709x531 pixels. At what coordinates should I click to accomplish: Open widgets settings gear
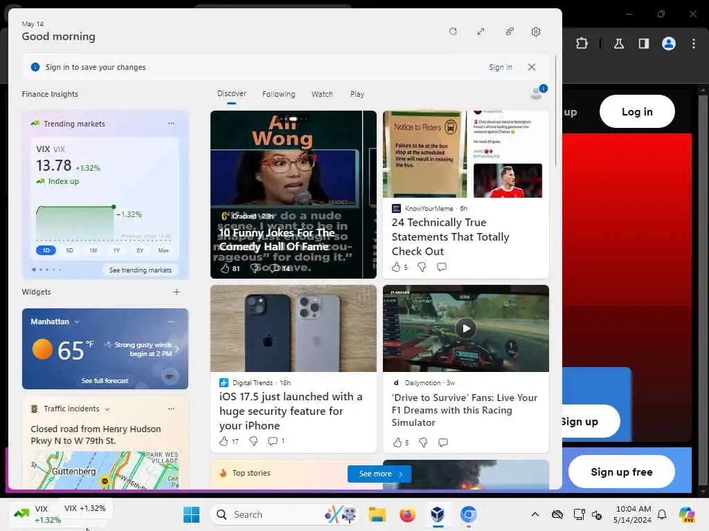pos(536,32)
